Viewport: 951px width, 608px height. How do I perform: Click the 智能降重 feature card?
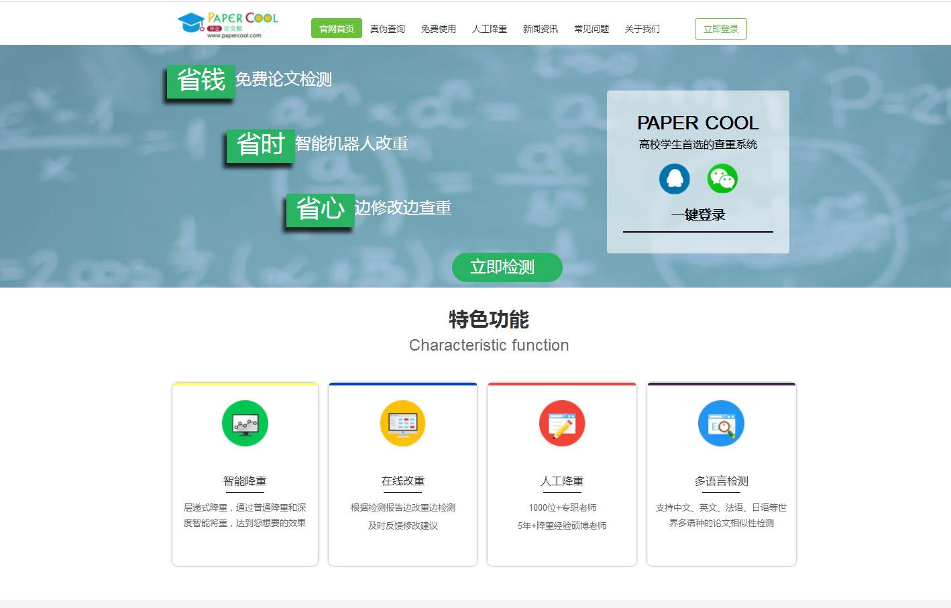pos(245,474)
